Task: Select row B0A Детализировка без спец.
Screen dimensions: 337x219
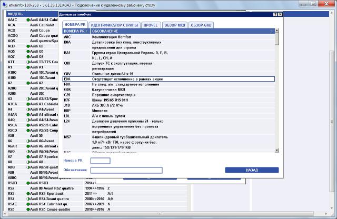Action: 168,45
